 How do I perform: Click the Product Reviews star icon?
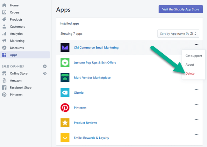click(x=65, y=123)
